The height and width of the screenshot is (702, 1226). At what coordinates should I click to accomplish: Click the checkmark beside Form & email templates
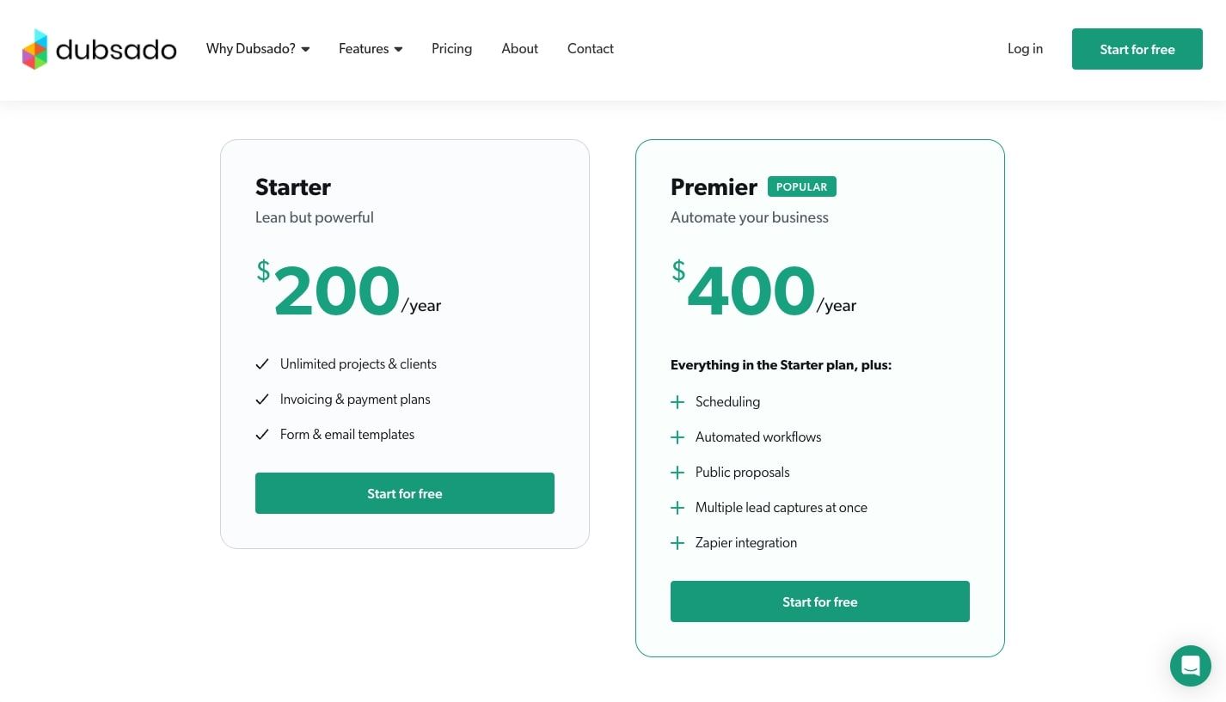[x=262, y=435]
